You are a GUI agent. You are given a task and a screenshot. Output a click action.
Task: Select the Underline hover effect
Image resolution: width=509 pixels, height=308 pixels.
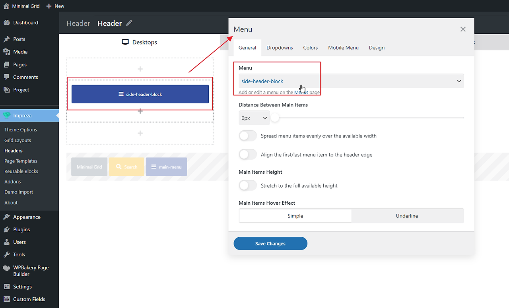[407, 216]
